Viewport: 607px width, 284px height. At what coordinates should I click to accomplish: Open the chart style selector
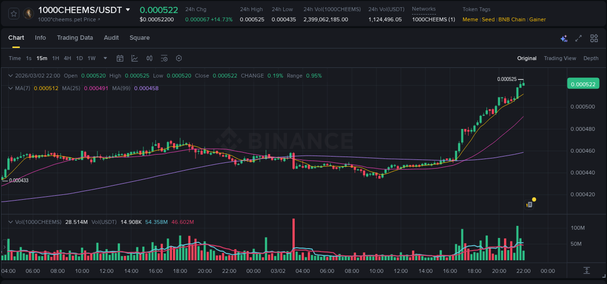click(134, 58)
